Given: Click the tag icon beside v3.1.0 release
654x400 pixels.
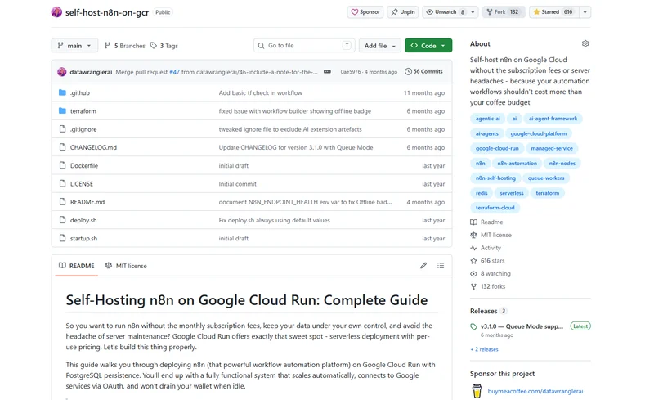Looking at the screenshot, I should click(x=473, y=326).
